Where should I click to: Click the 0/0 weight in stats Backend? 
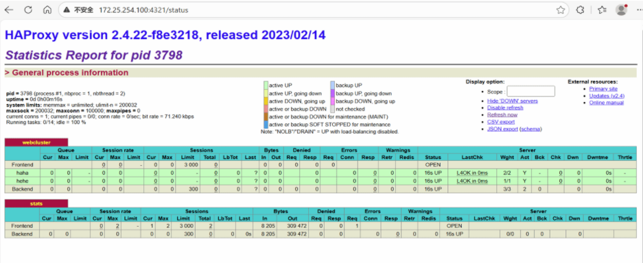coord(509,234)
